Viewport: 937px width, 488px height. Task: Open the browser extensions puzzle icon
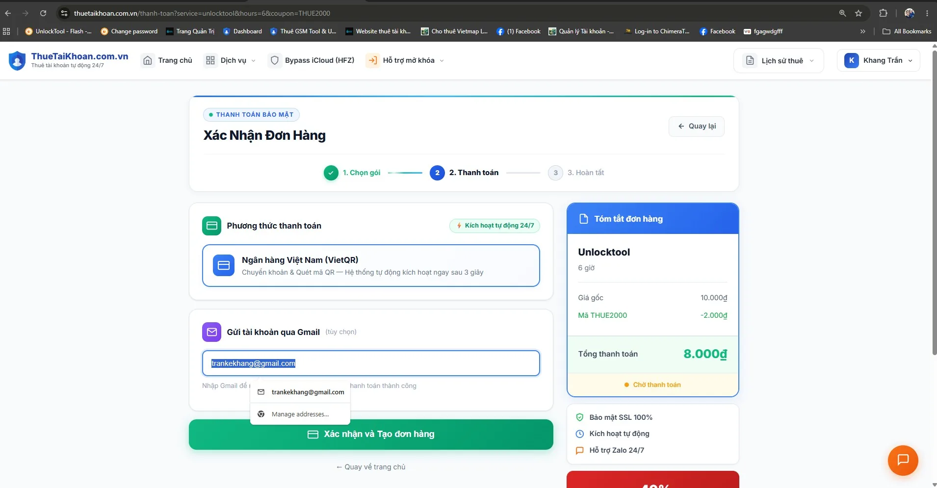click(x=883, y=13)
